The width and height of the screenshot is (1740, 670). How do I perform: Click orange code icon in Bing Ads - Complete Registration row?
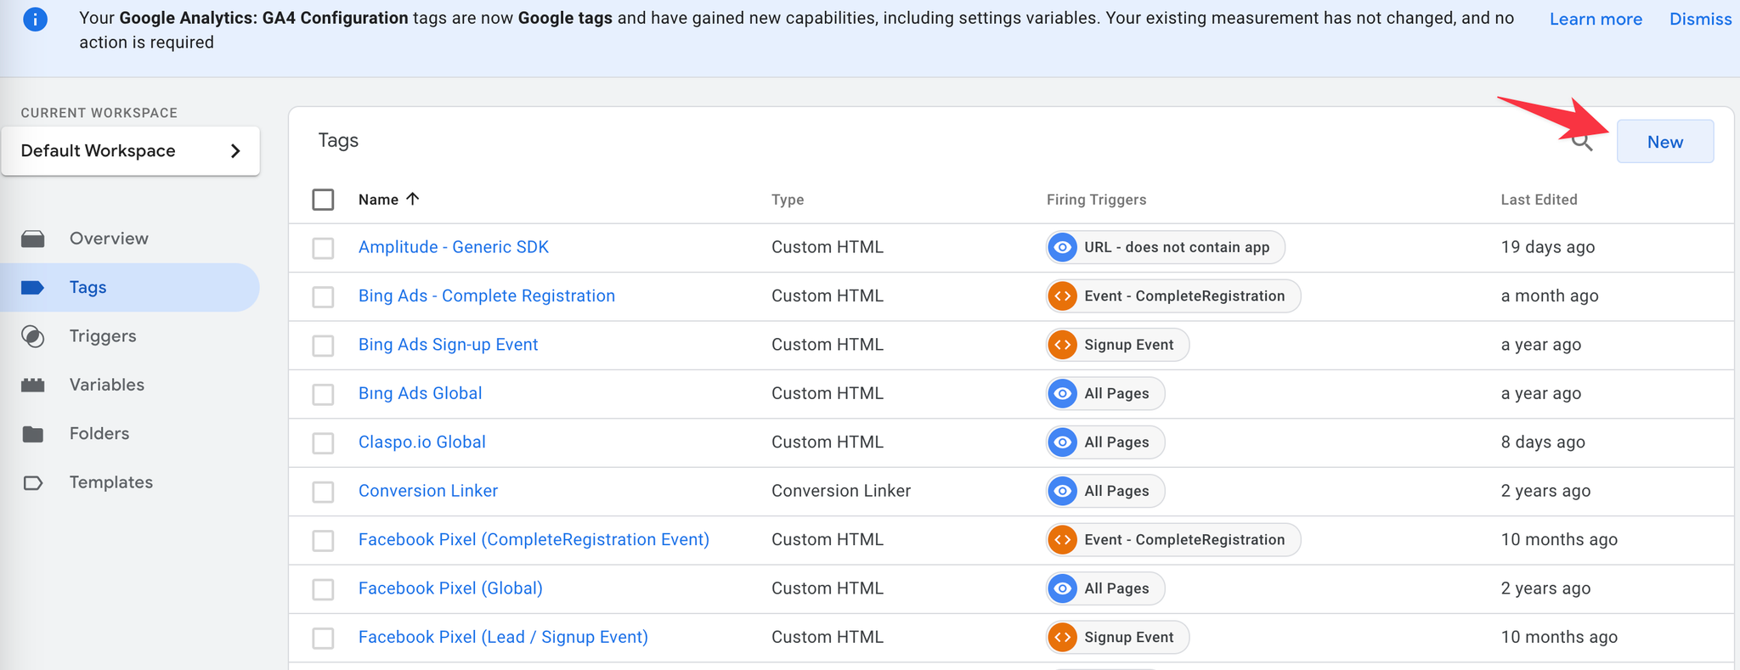click(x=1062, y=296)
